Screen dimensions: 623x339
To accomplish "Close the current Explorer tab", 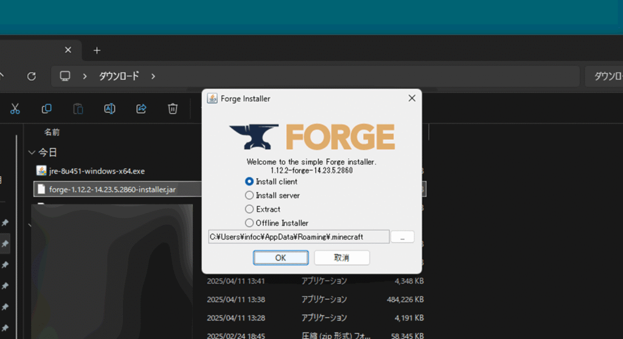I will tap(68, 50).
